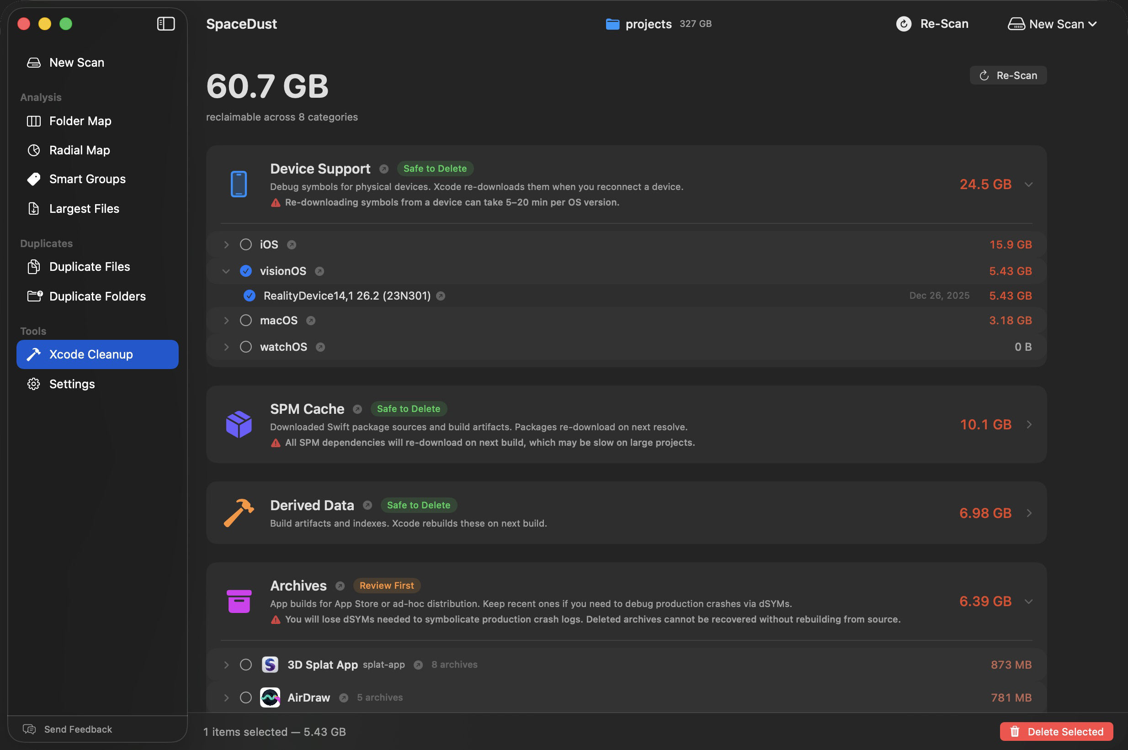Click the Re-Scan button below the toolbar
This screenshot has width=1128, height=750.
pos(1008,75)
